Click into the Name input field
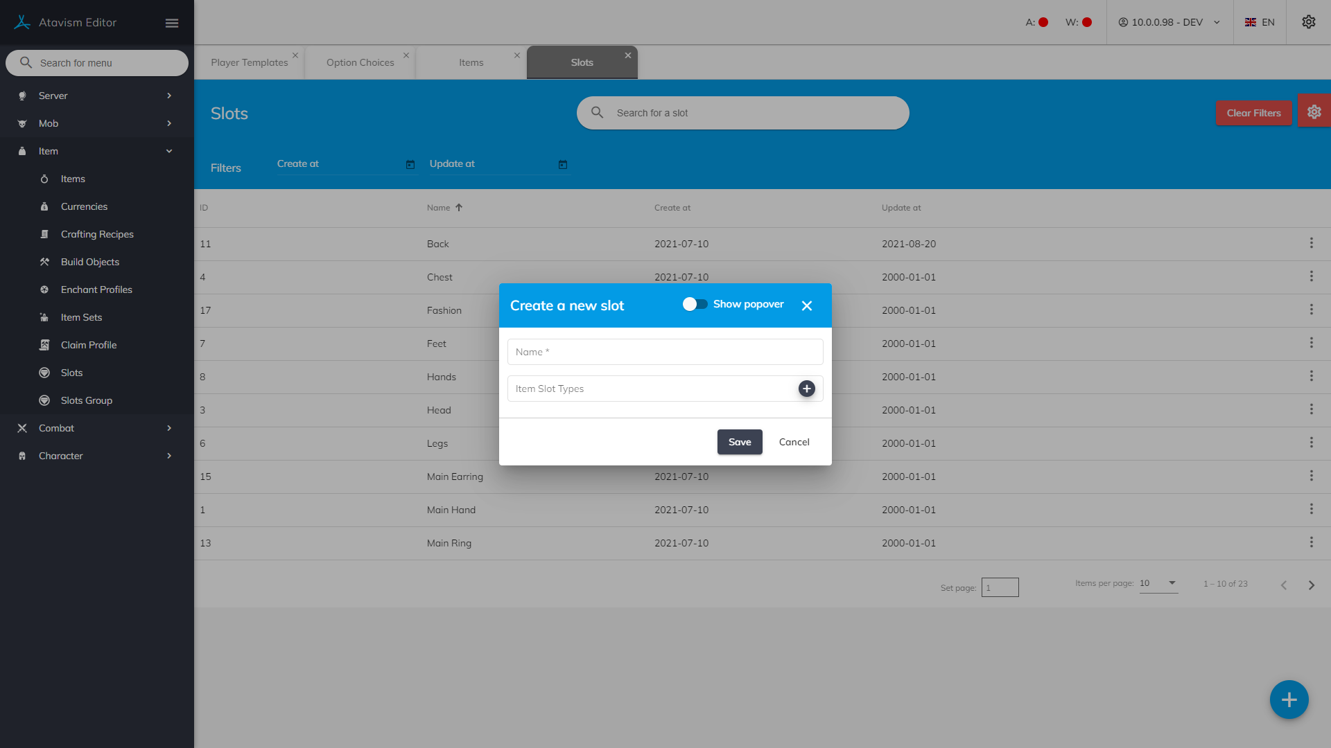Screen dimensions: 1331x748 click(665, 352)
